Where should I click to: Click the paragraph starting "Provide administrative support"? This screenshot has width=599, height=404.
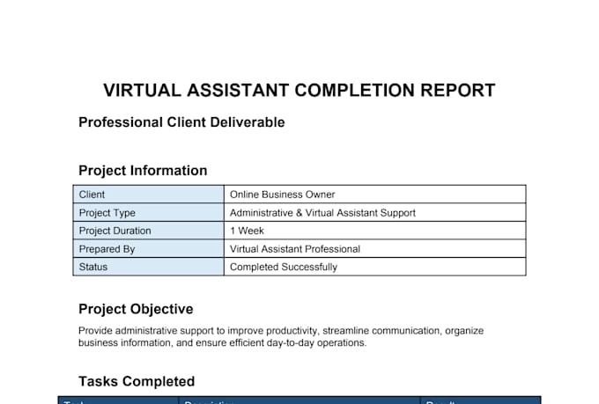pyautogui.click(x=281, y=336)
